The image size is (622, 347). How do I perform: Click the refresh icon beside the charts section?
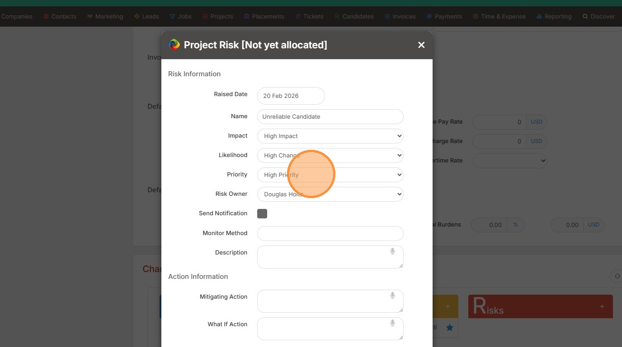[617, 276]
